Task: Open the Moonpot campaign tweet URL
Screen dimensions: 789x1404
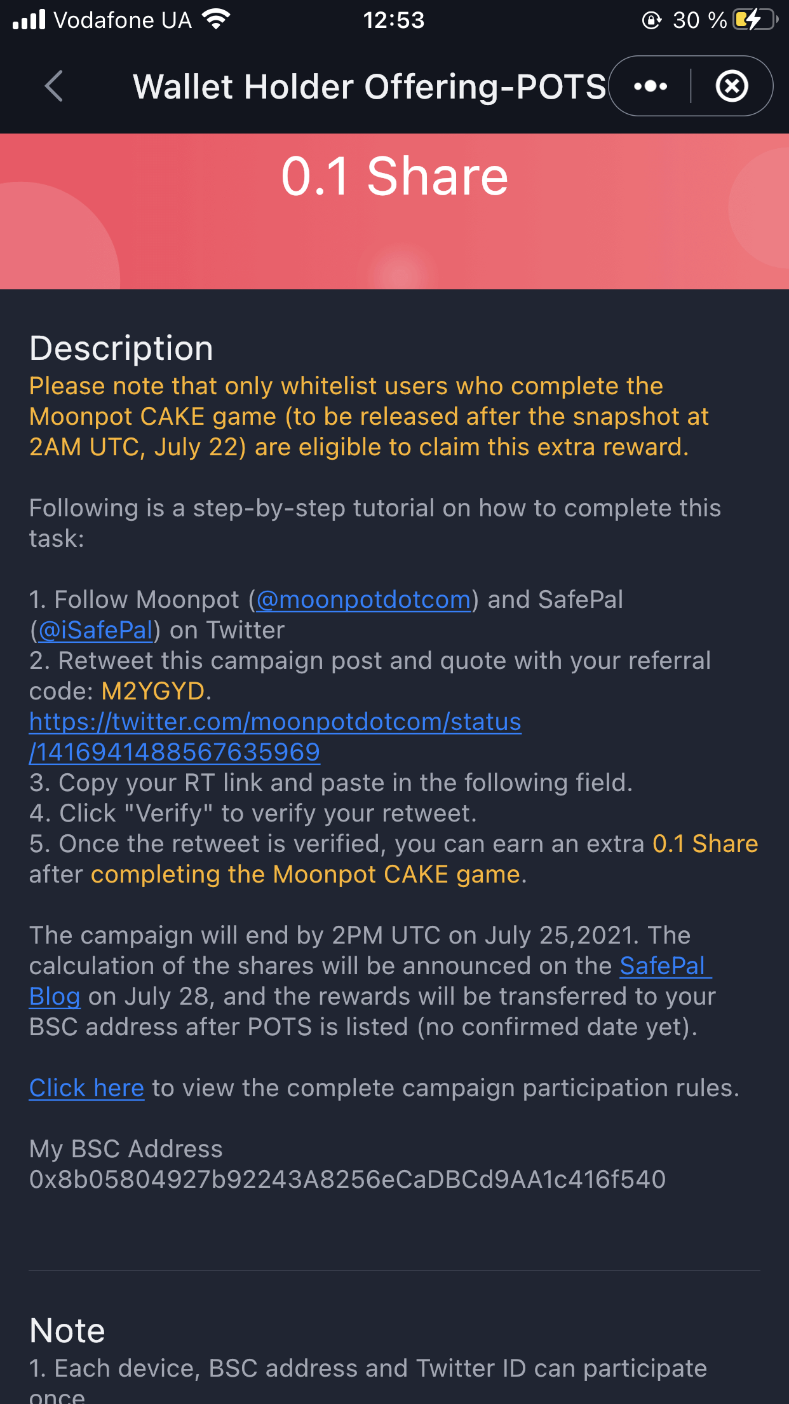Action: [275, 737]
